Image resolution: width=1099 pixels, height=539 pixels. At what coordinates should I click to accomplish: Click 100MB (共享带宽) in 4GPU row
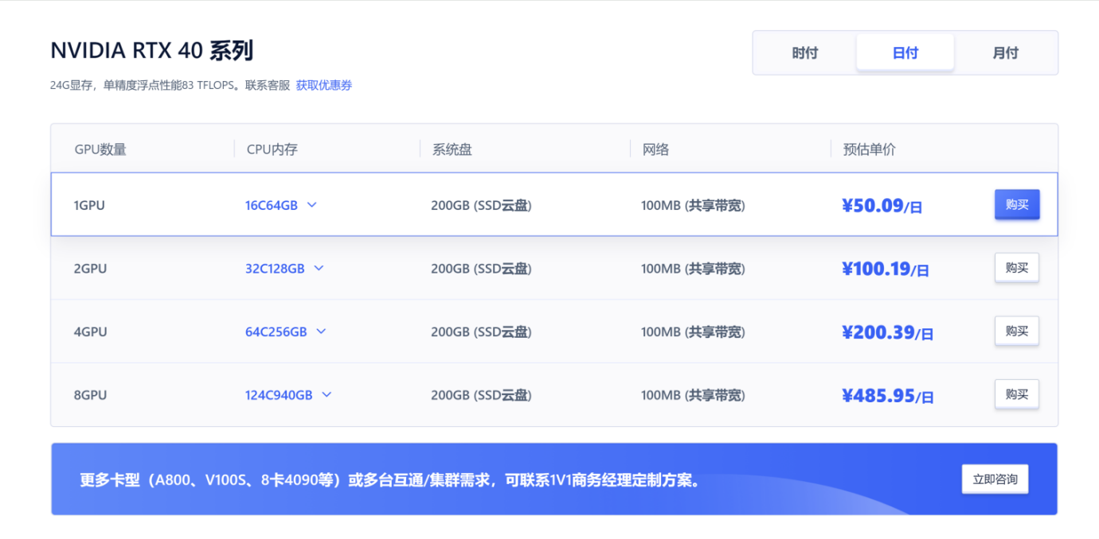pyautogui.click(x=693, y=332)
